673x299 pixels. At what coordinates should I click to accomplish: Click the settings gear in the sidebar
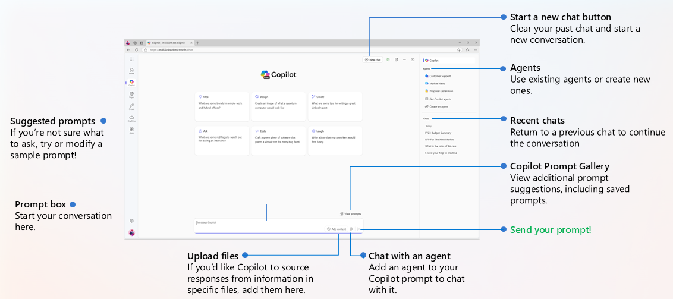coord(131,221)
